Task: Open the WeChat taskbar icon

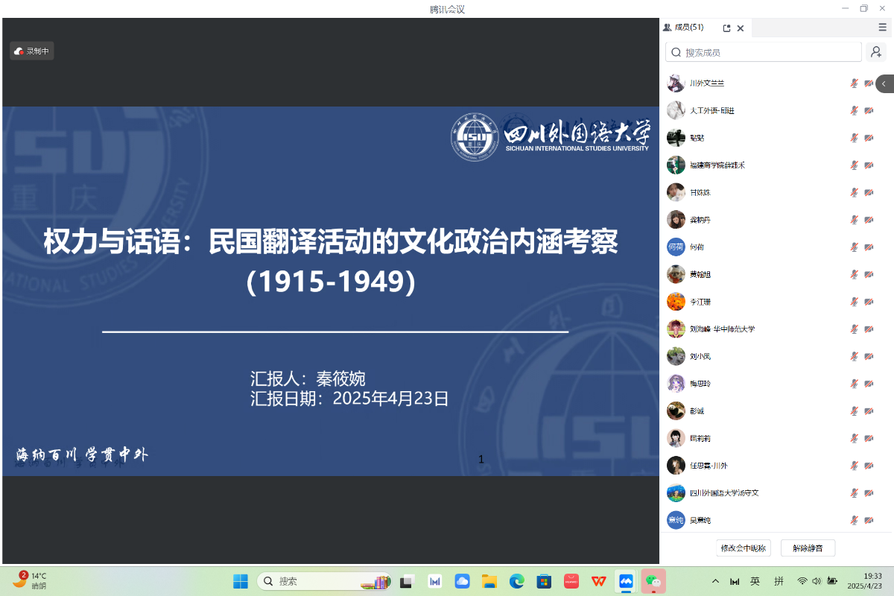Action: click(x=653, y=581)
